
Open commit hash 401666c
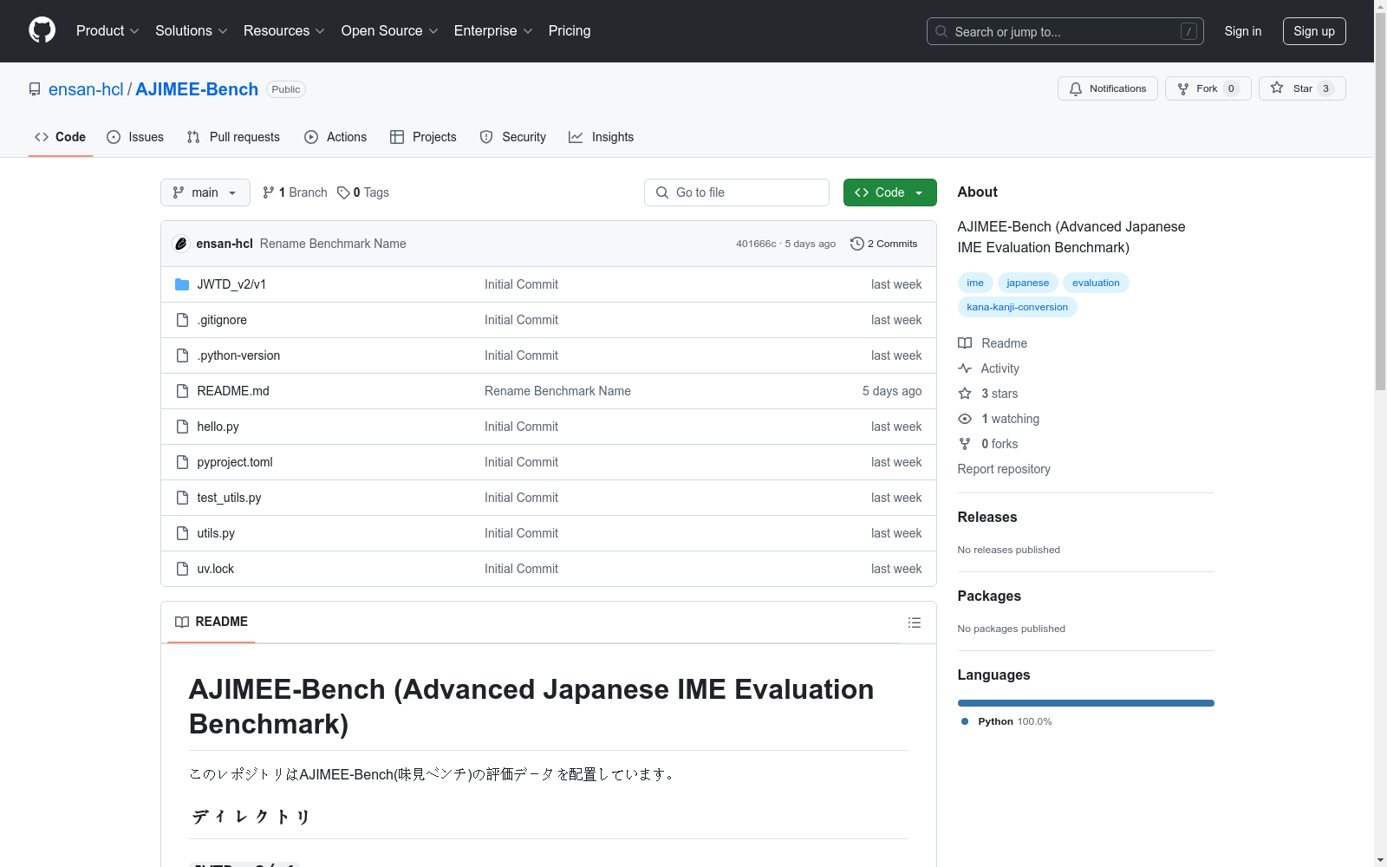tap(756, 244)
